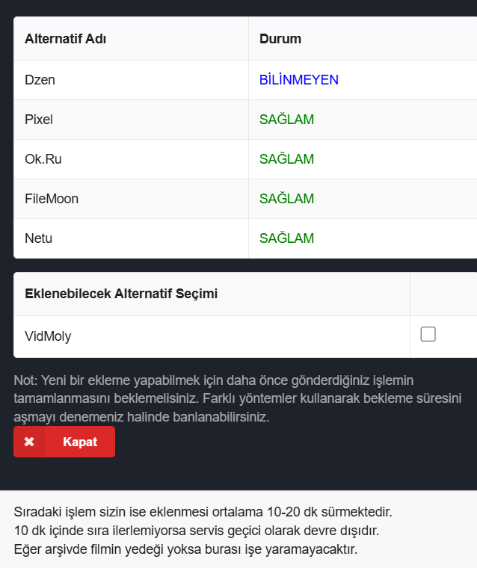
Task: Click the FileMoon alternative name
Action: pyautogui.click(x=52, y=199)
